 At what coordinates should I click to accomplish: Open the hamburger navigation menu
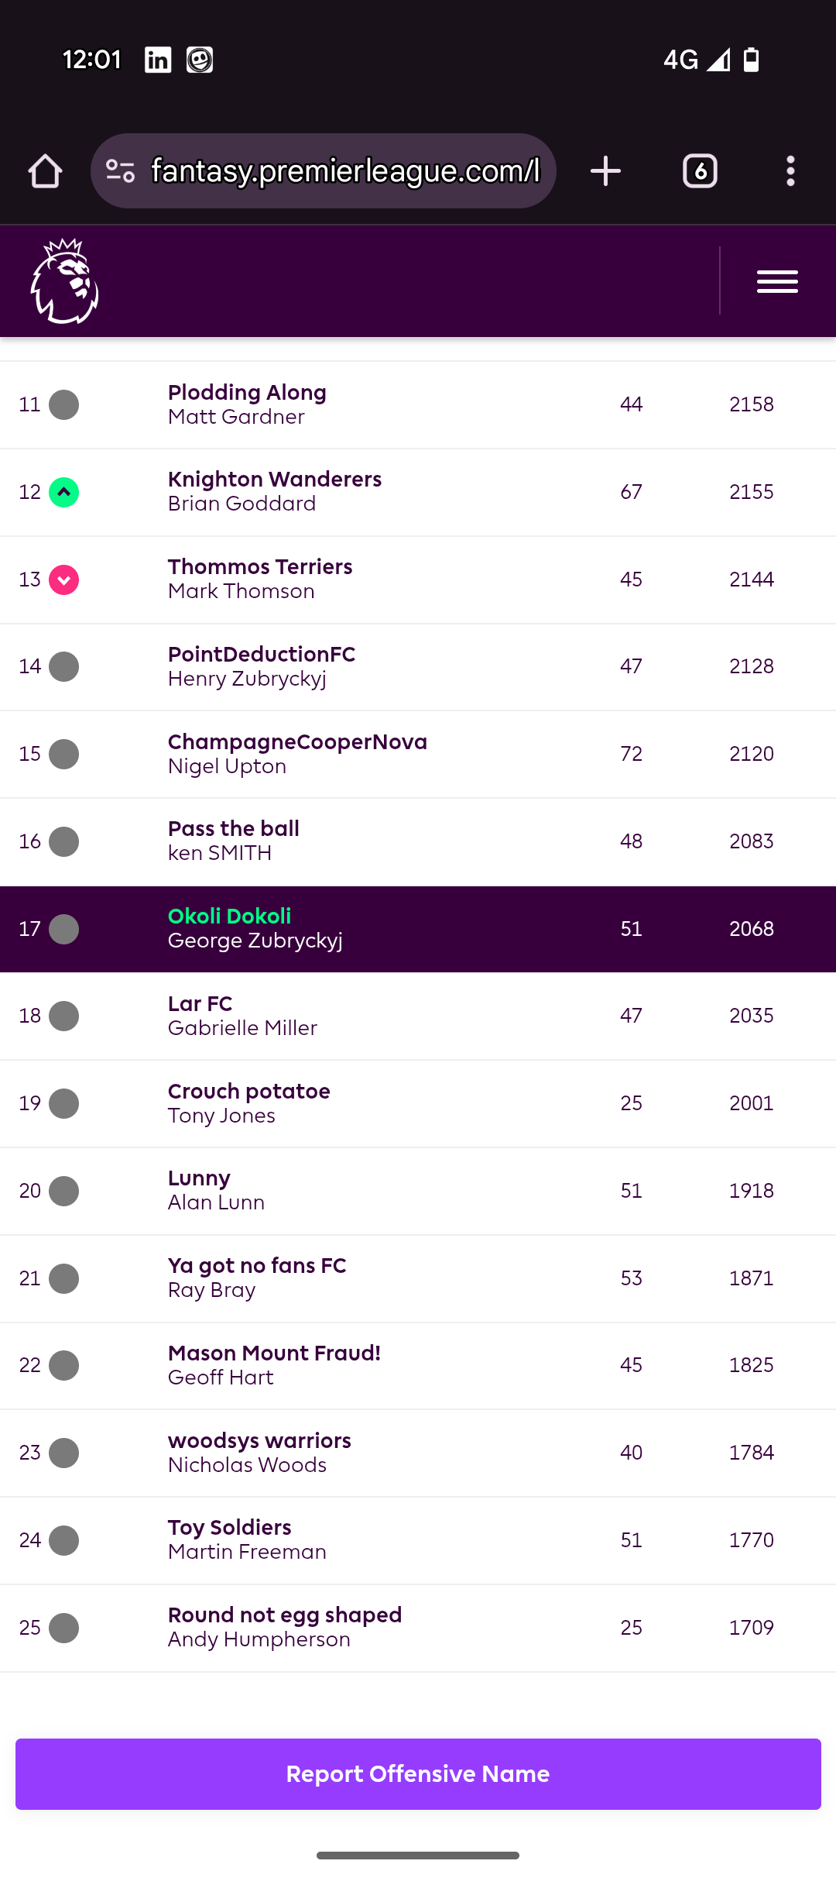[x=777, y=281]
